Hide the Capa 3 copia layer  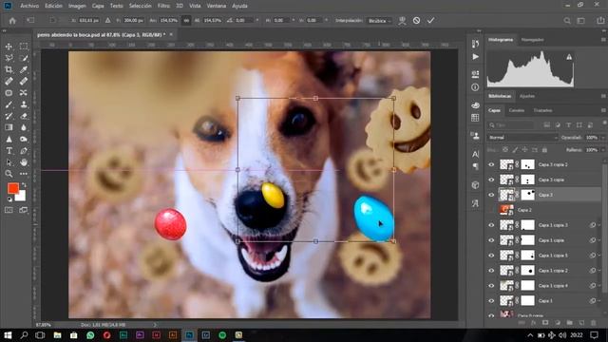491,180
